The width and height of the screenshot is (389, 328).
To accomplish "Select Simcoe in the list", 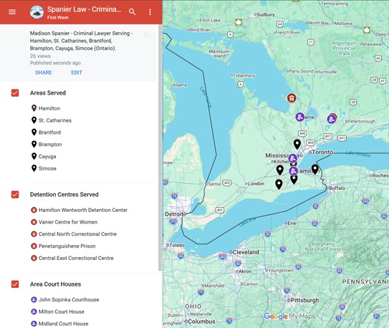I will (44, 168).
